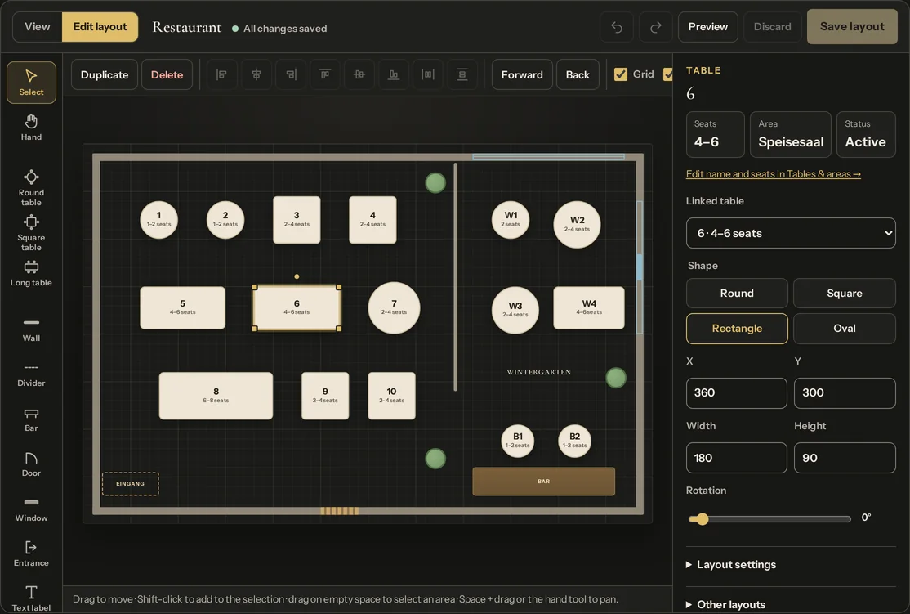The image size is (910, 614).
Task: Click the Rotation slider
Action: click(769, 518)
